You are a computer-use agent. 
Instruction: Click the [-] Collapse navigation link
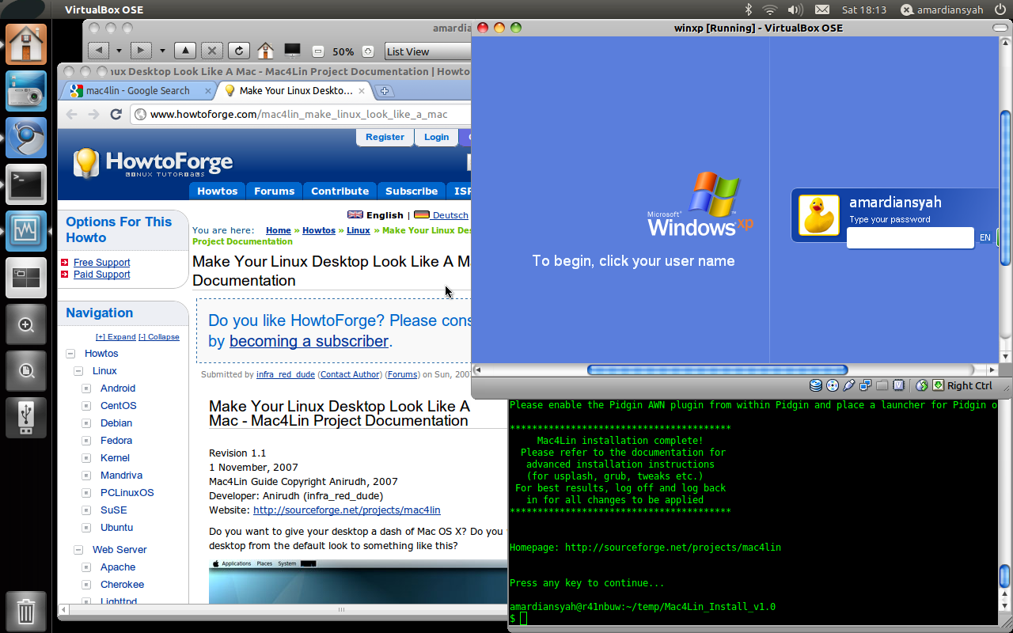coord(159,336)
